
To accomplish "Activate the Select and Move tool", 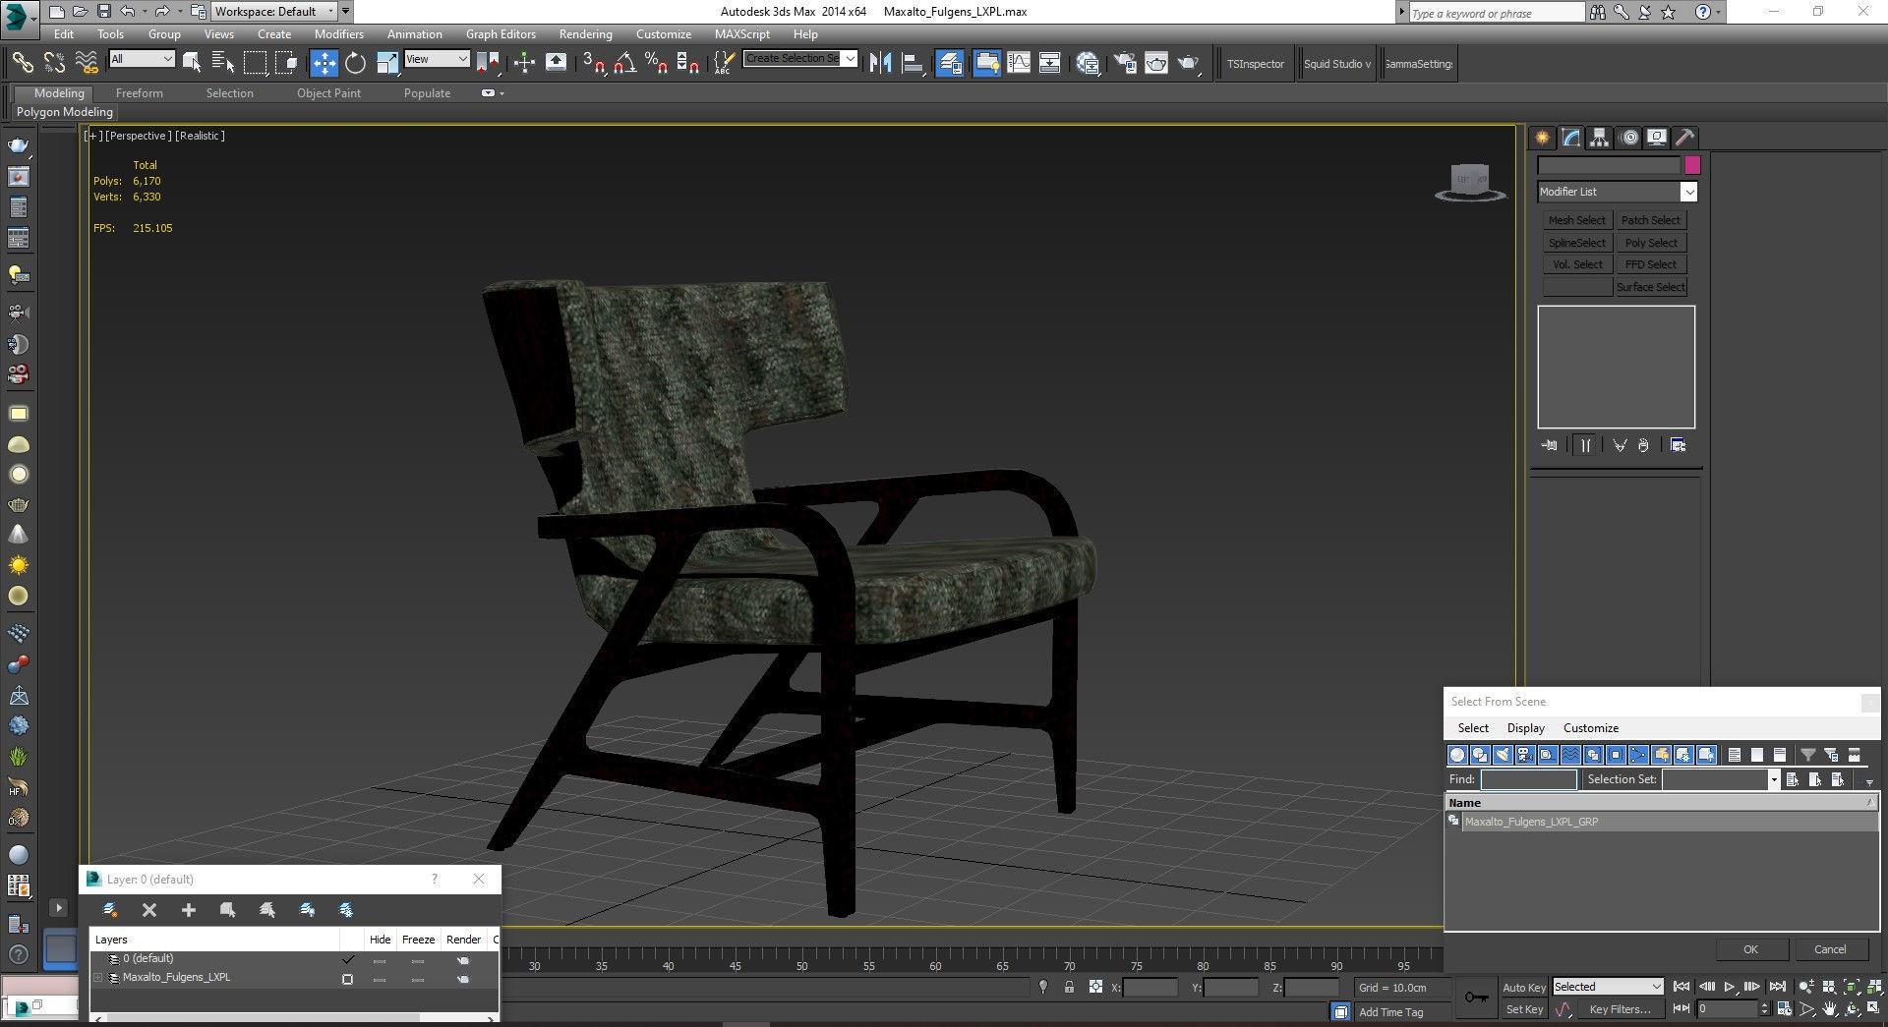I will (324, 63).
